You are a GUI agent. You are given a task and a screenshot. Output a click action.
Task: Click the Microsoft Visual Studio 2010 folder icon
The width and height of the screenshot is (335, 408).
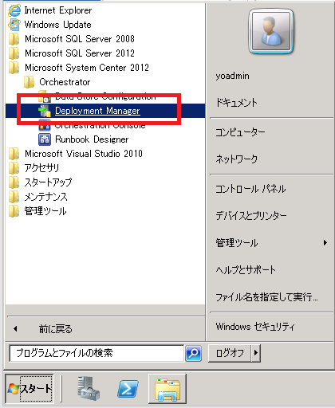[14, 154]
